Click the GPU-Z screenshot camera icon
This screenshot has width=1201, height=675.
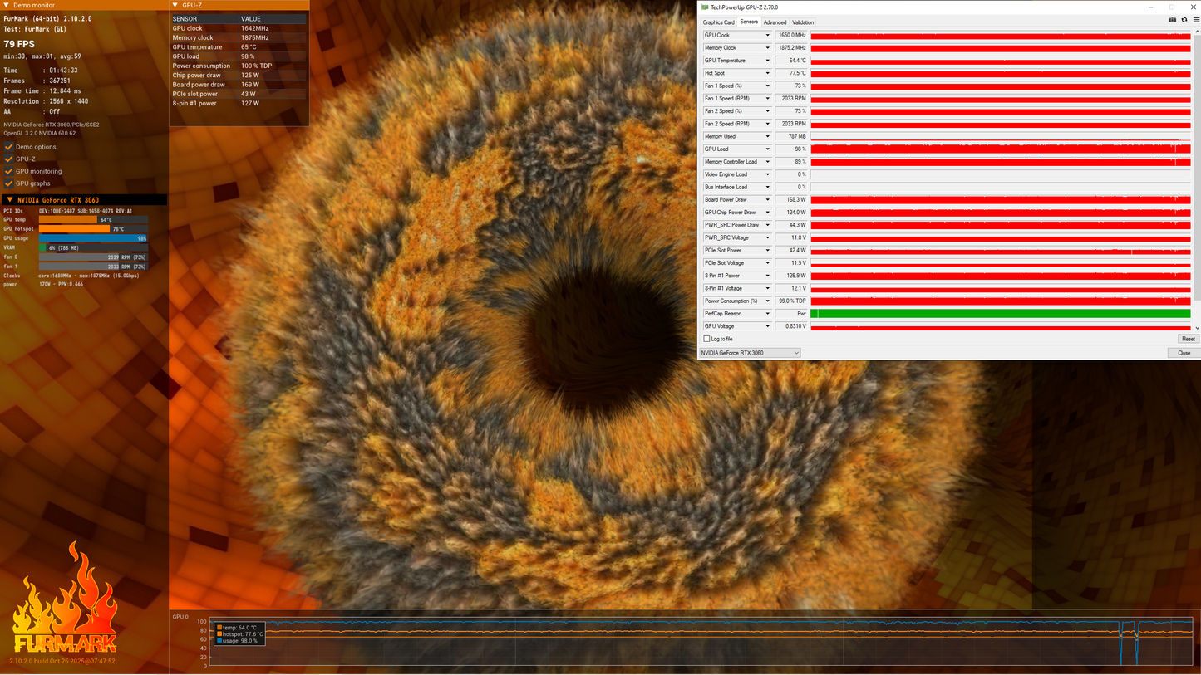tap(1173, 20)
